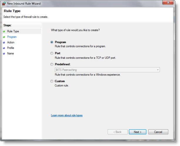Select the Port rule type option
The image size is (180, 146).
click(x=52, y=53)
